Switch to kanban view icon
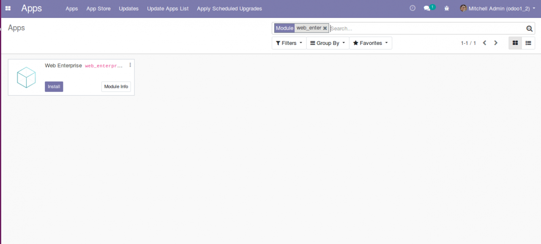The height and width of the screenshot is (244, 541). click(x=515, y=43)
